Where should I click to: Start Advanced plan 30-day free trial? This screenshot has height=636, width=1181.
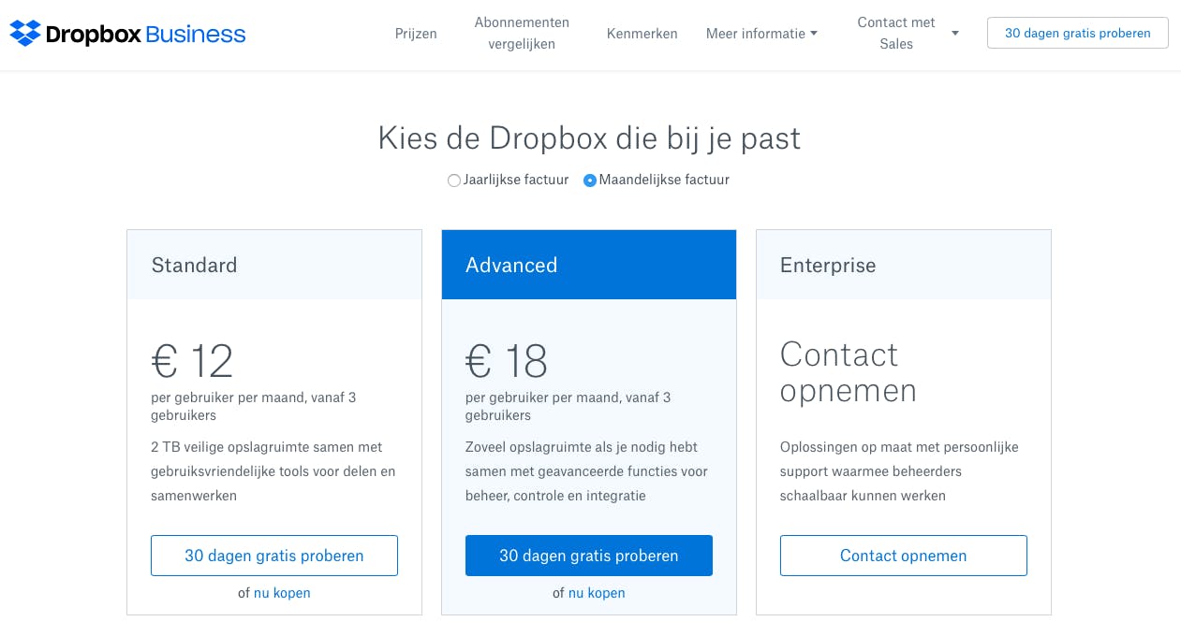[x=589, y=556]
